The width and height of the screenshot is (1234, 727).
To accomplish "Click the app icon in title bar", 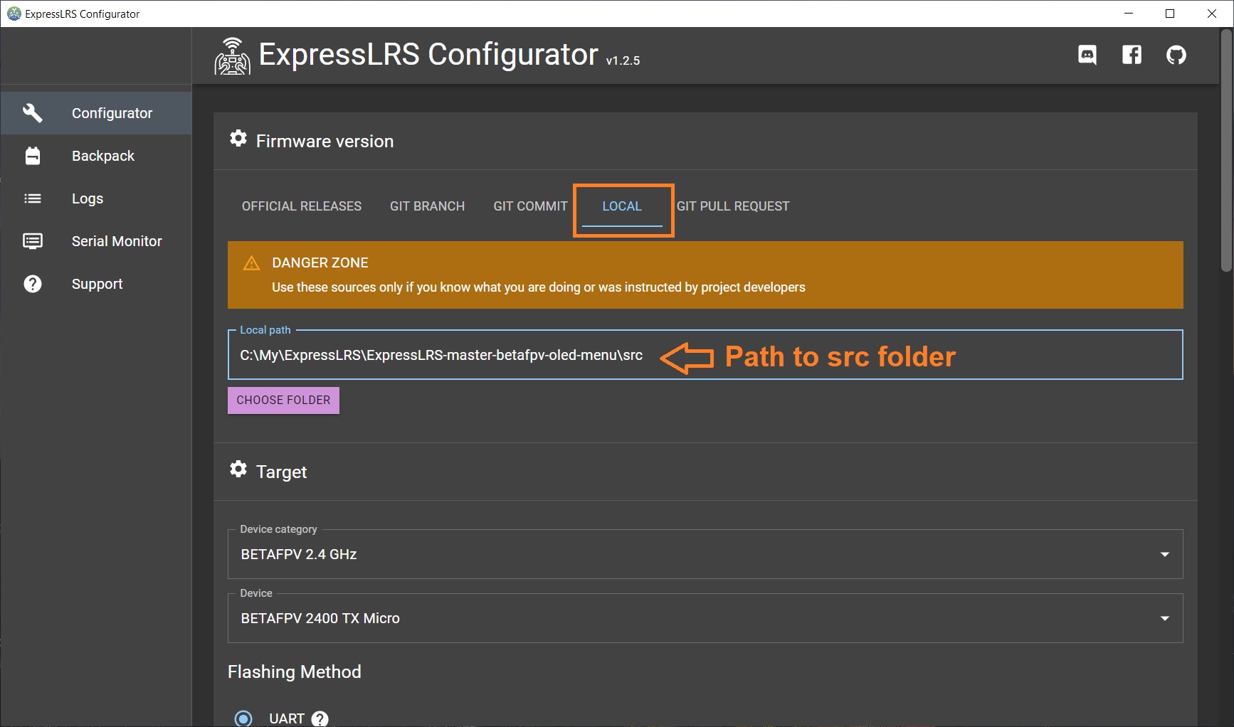I will coord(14,14).
